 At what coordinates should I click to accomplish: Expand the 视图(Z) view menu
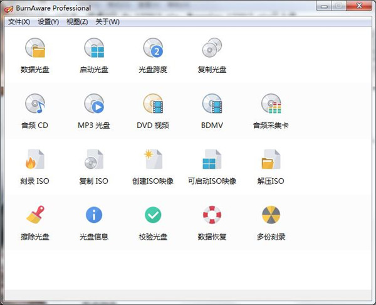coord(77,22)
